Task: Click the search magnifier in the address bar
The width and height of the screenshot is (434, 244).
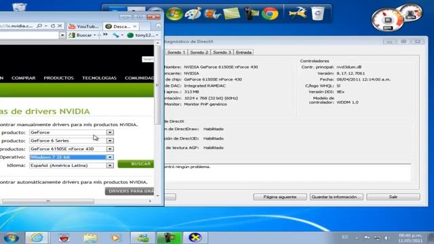Action: (39, 26)
